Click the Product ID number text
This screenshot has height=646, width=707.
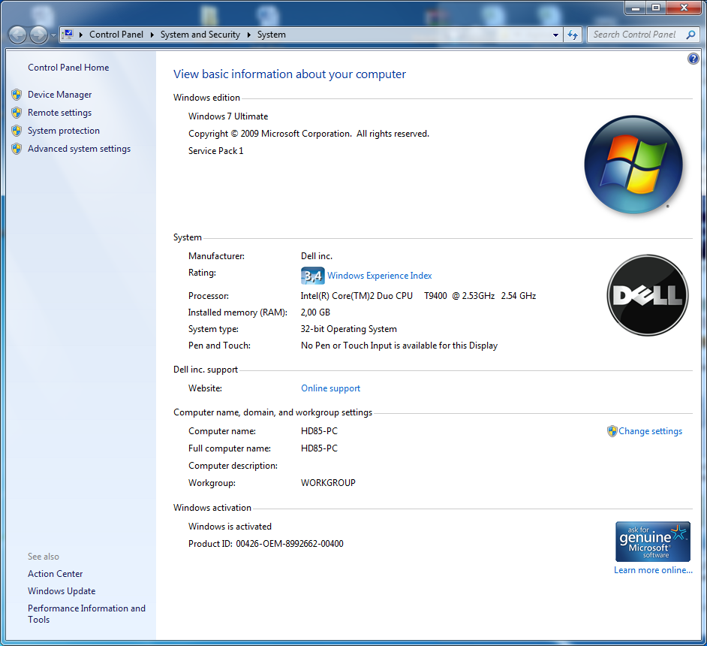[289, 544]
